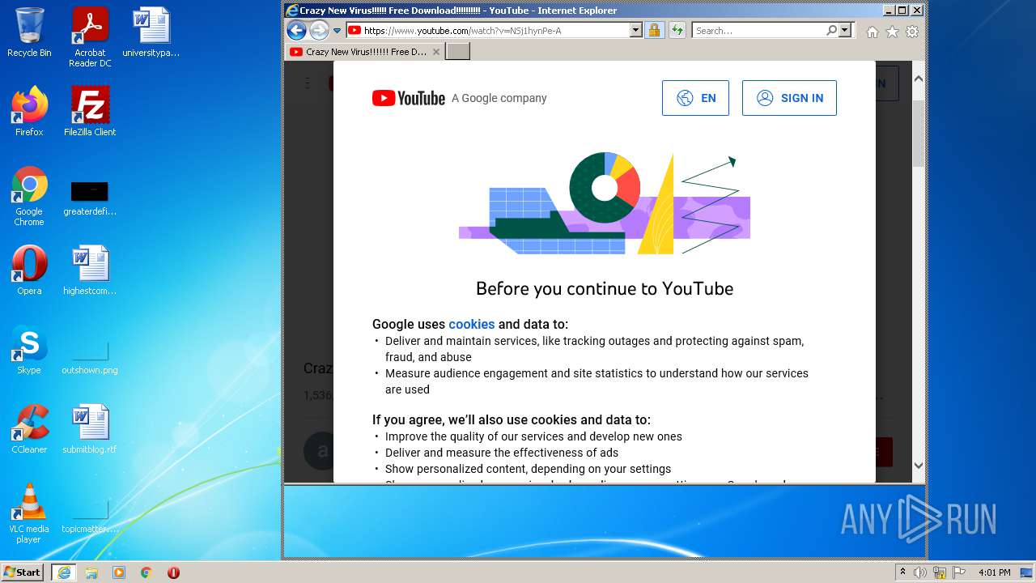This screenshot has height=583, width=1036.
Task: Open a new blank tab
Action: 458,52
